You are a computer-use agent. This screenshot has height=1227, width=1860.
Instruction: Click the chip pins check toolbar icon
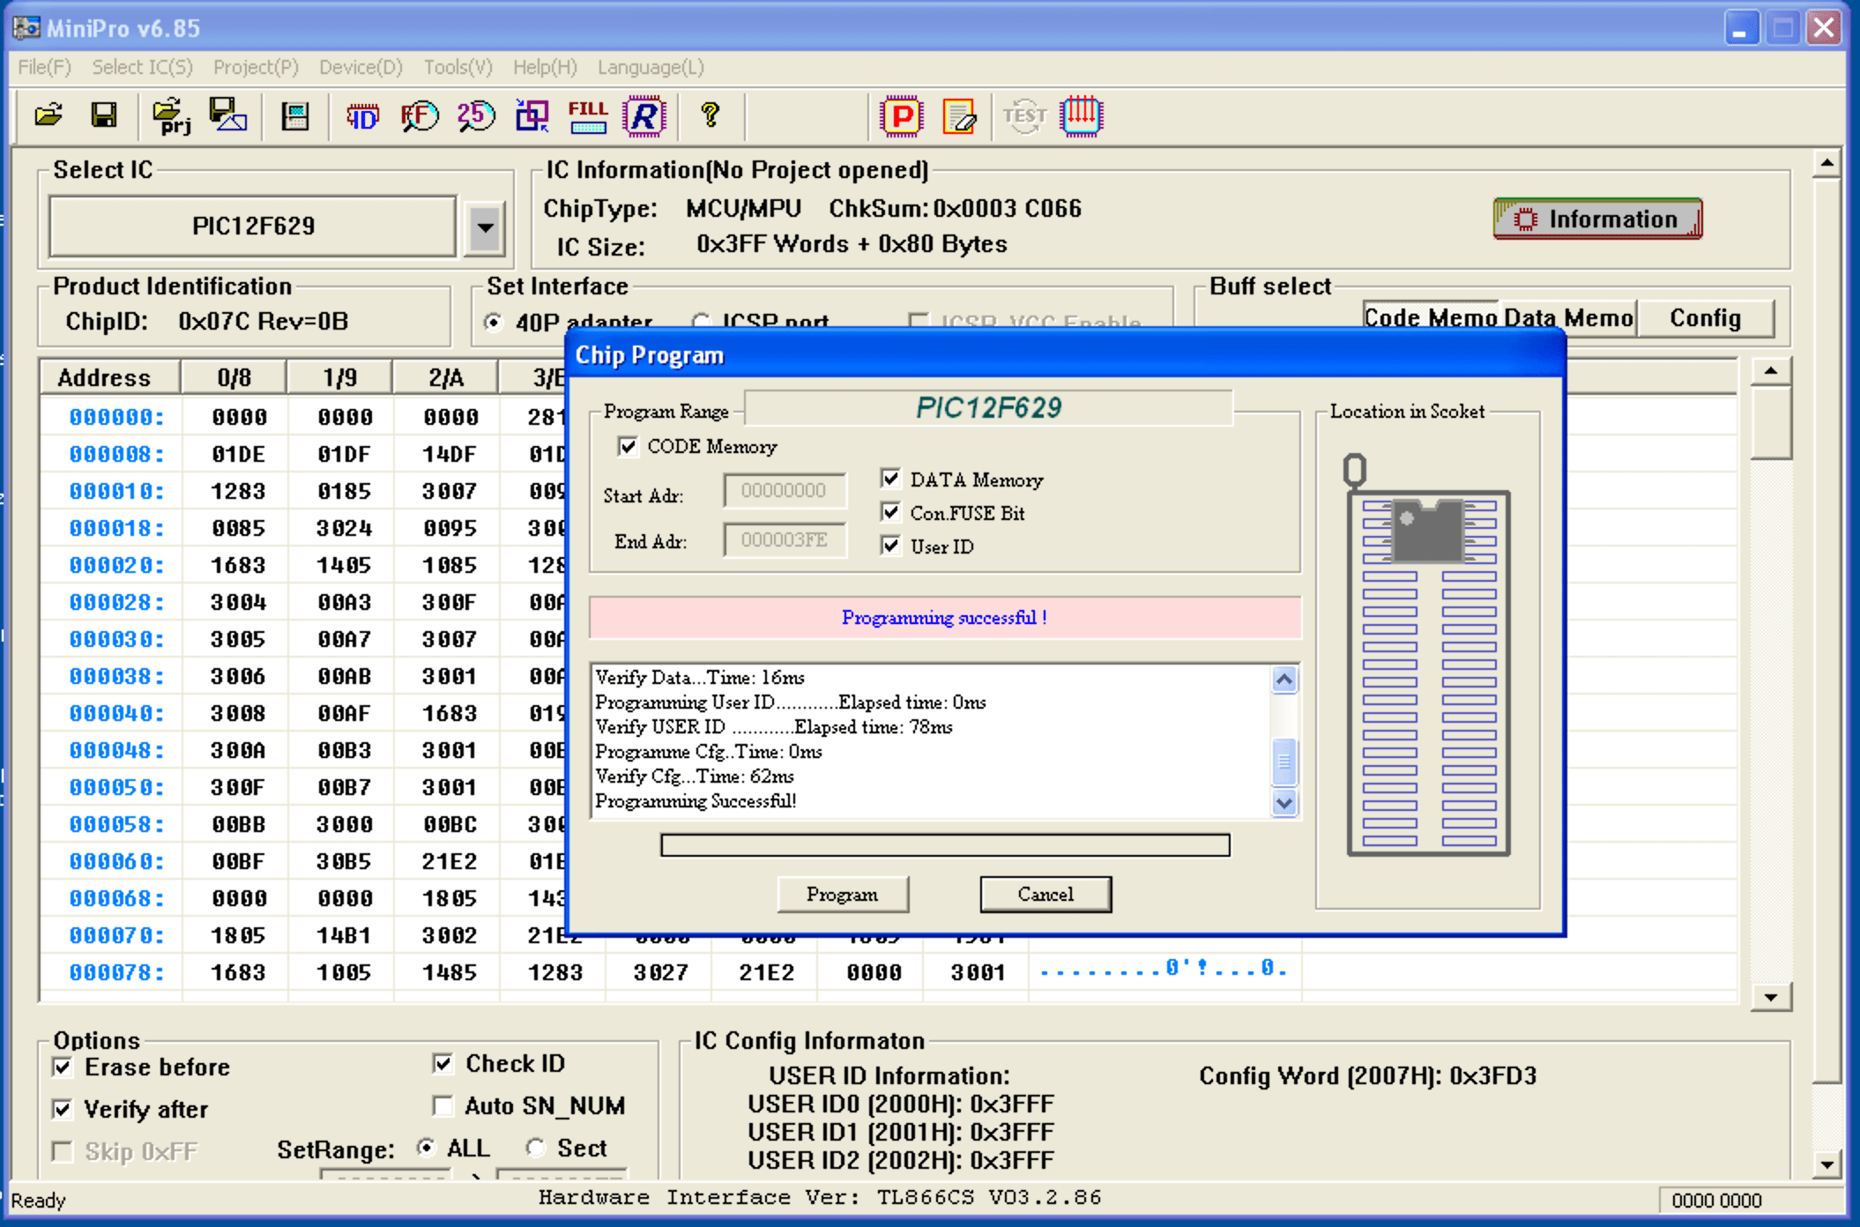(1082, 115)
